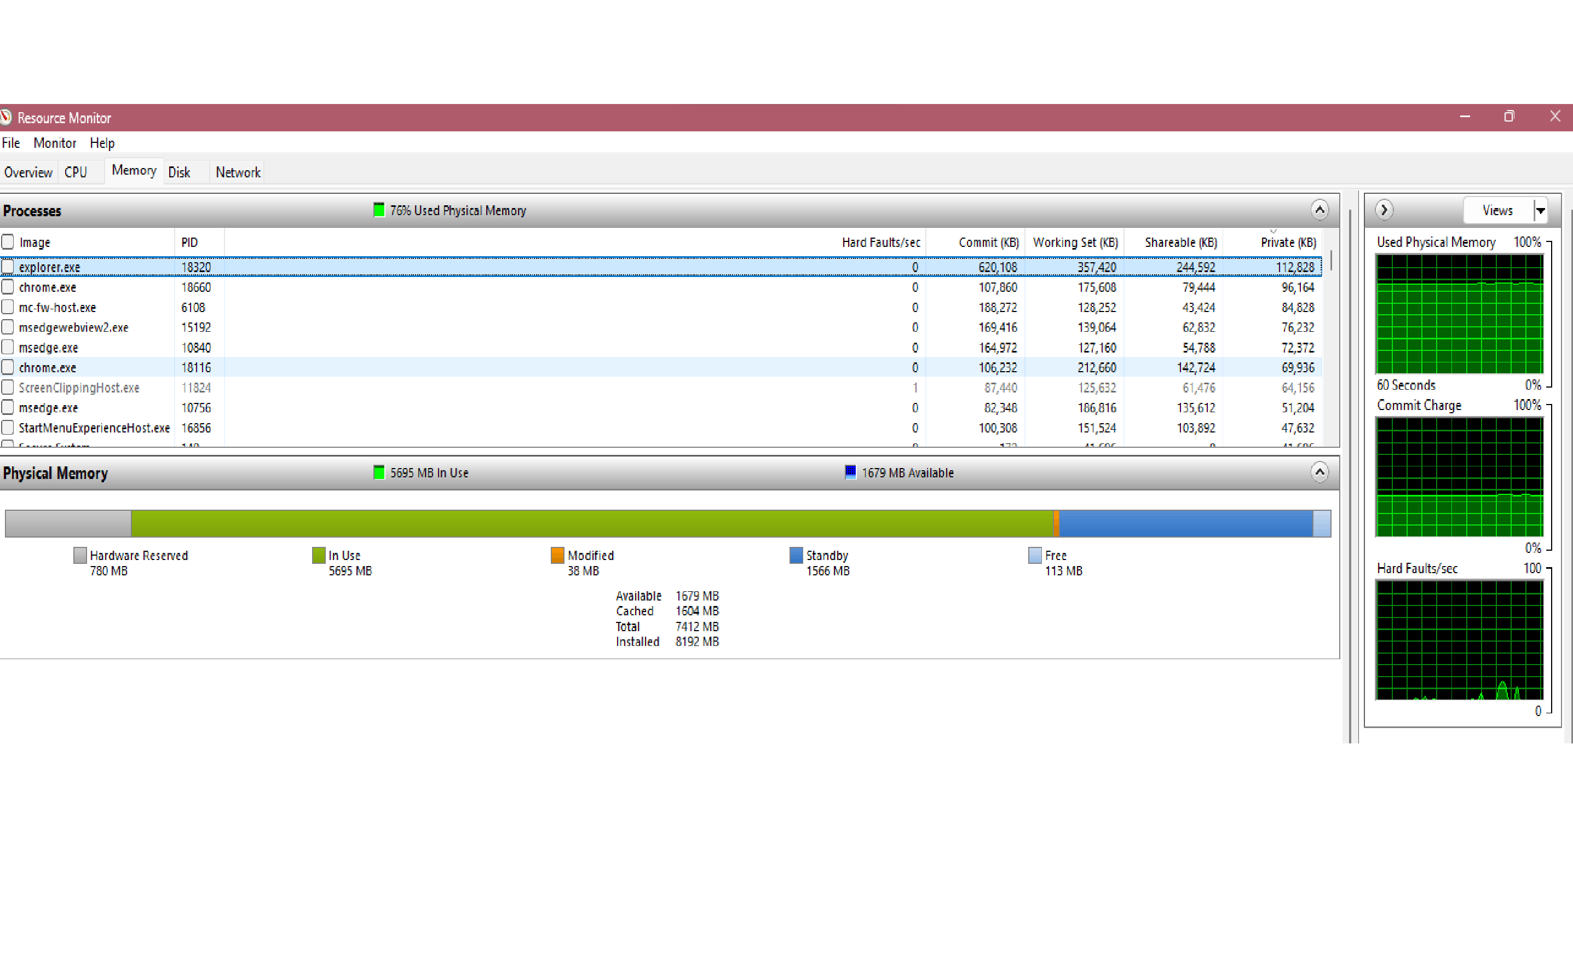Click the Hardware Reserved legend swatch
Image resolution: width=1573 pixels, height=958 pixels.
pos(80,555)
